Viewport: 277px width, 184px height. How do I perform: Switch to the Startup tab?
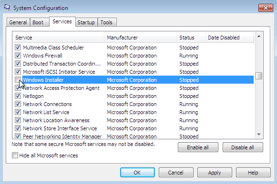(x=86, y=22)
